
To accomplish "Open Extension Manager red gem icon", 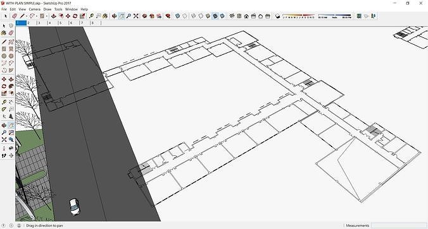I will pos(168,16).
